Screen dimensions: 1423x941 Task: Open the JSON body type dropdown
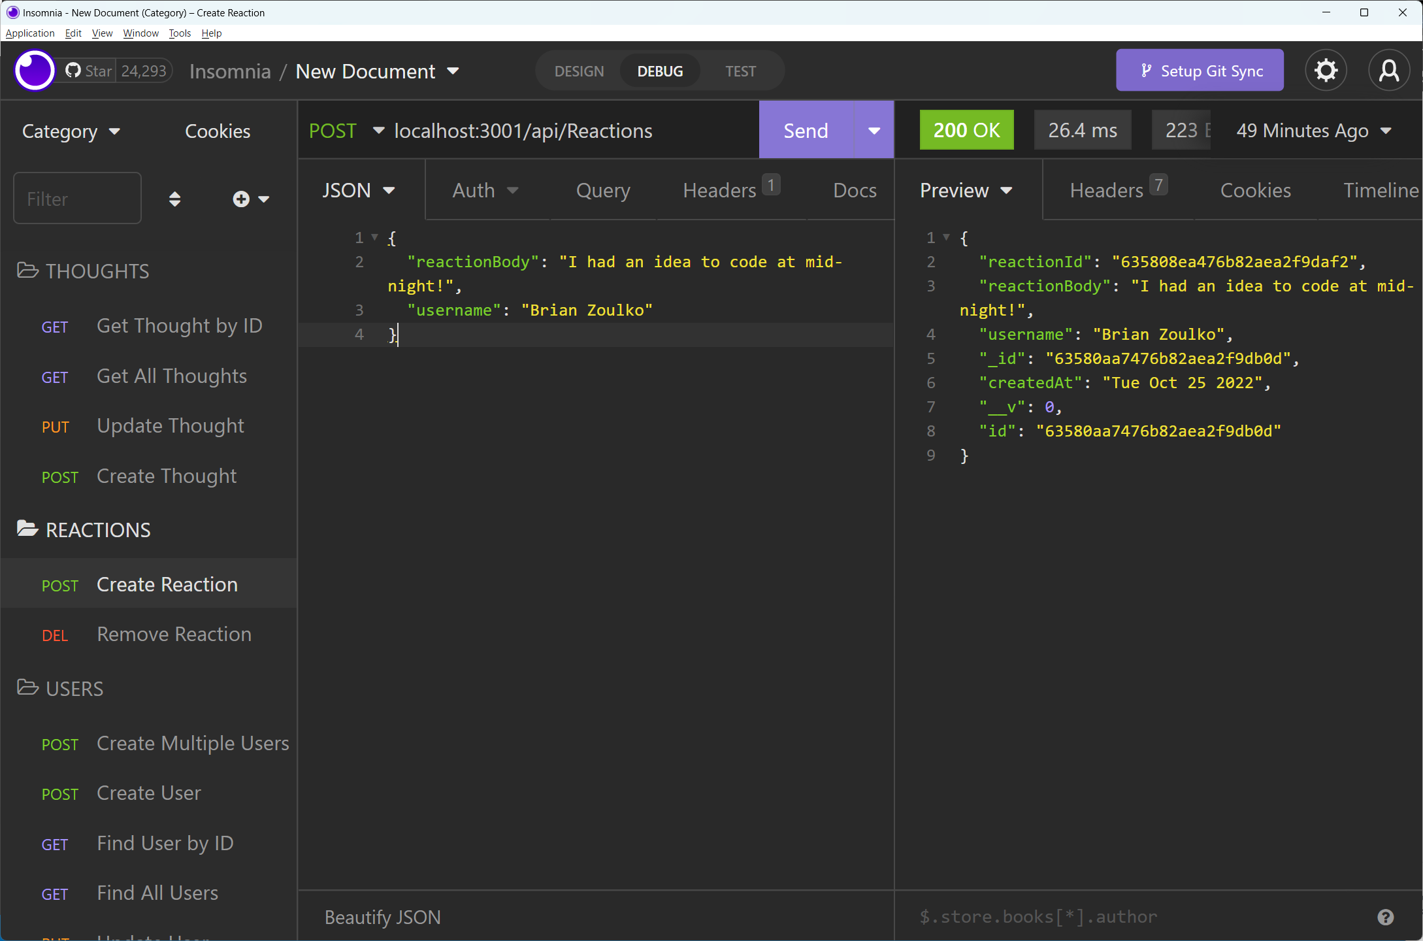point(358,190)
